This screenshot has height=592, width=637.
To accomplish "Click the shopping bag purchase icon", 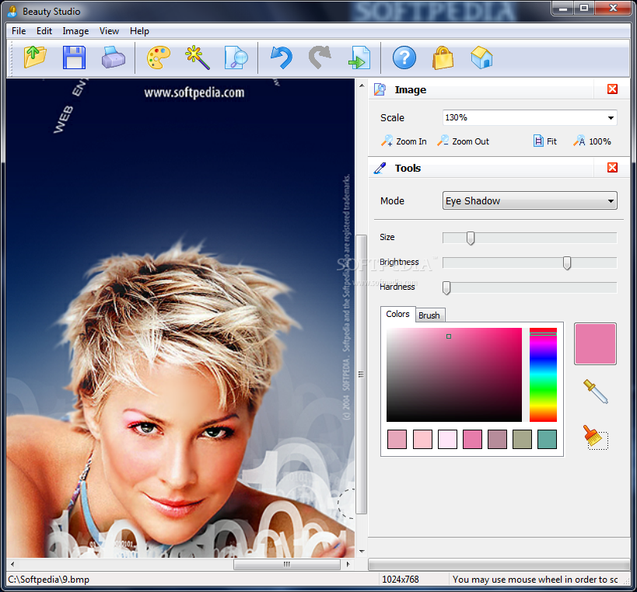I will tap(443, 57).
